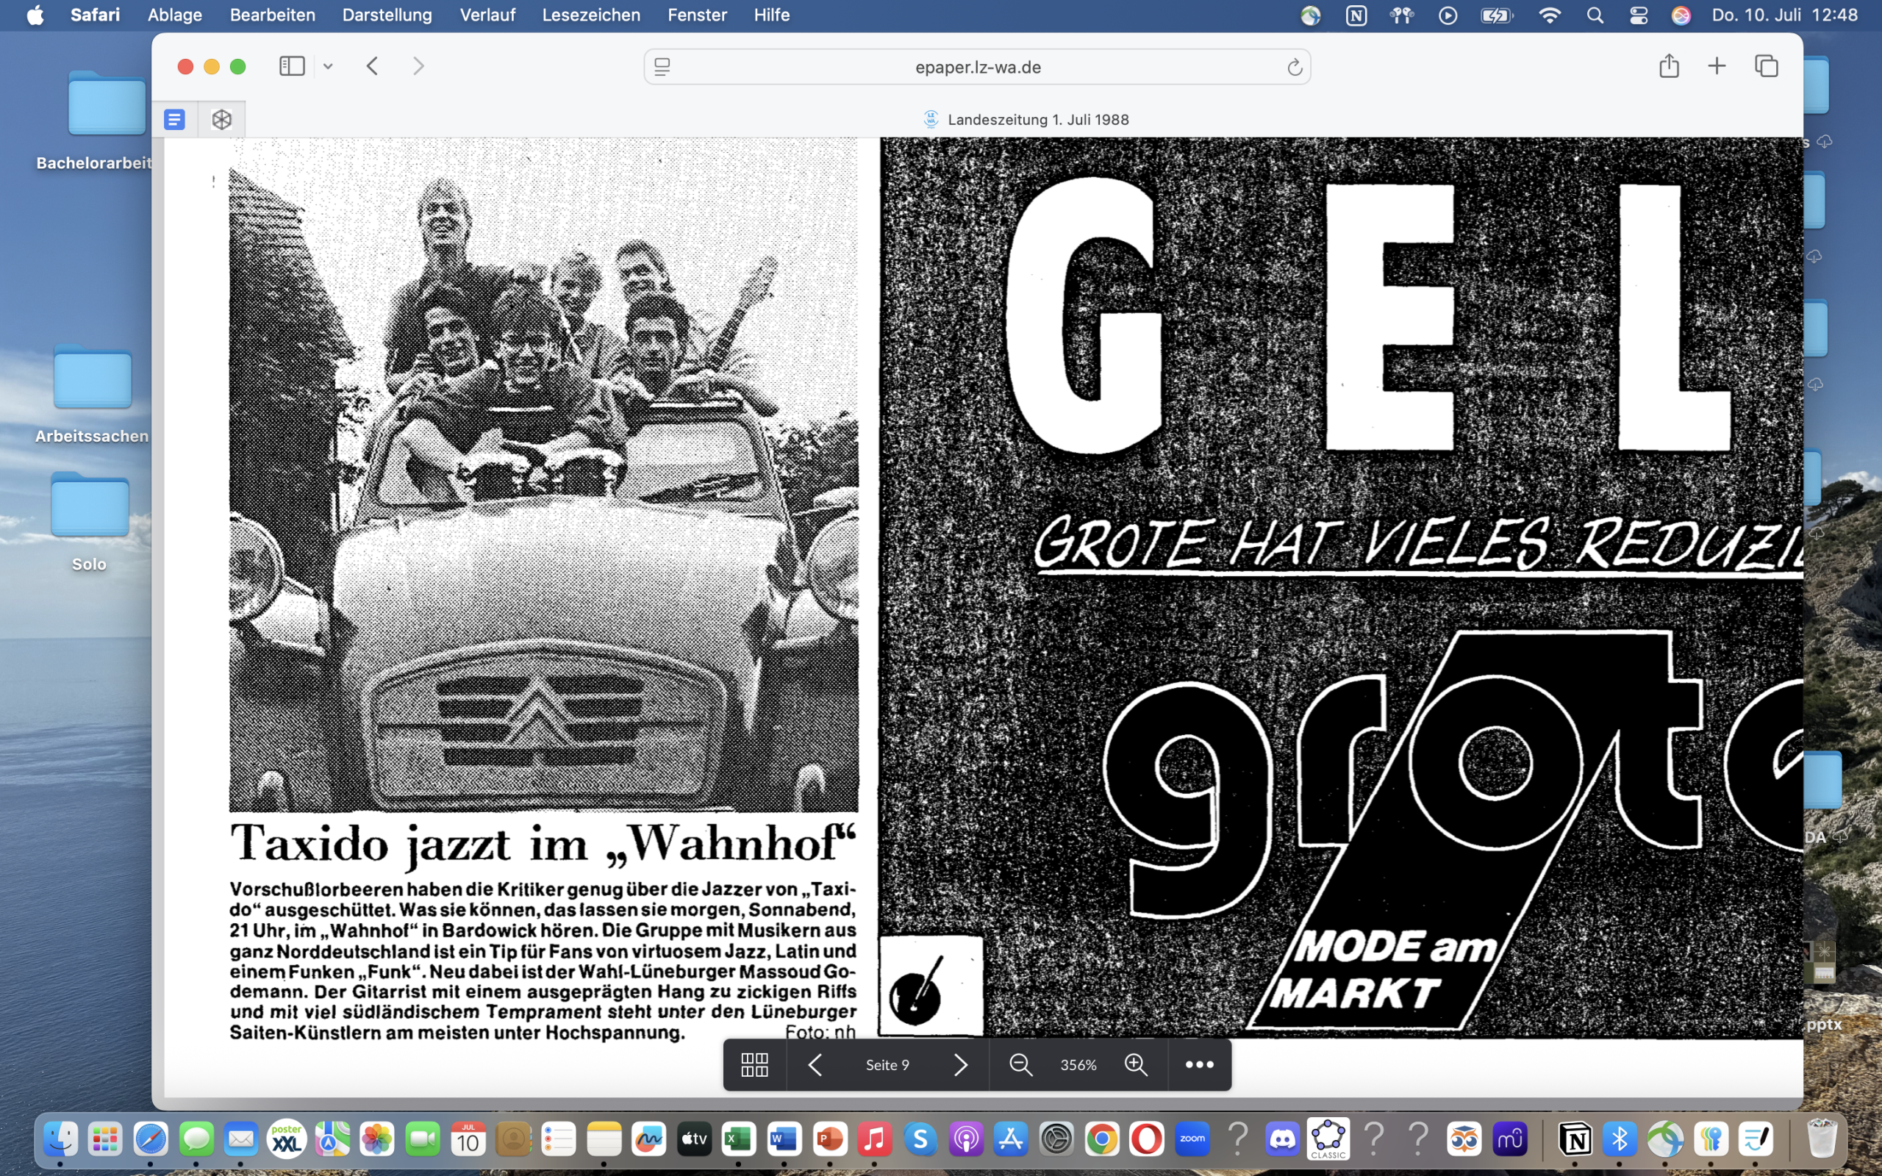Reload the epaper page
1882x1176 pixels.
pyautogui.click(x=1294, y=68)
